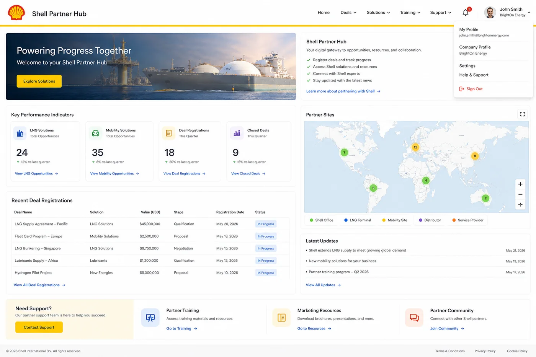The width and height of the screenshot is (536, 357).
Task: Toggle Mobility Site legend filter
Action: point(395,220)
